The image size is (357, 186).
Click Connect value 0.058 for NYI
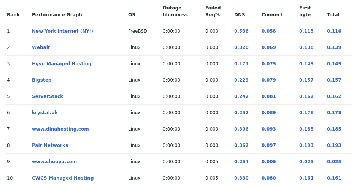(269, 31)
